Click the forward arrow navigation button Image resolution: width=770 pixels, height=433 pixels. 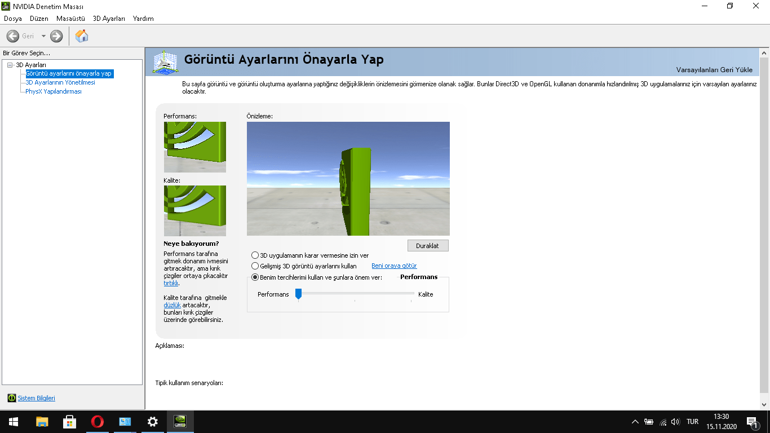pyautogui.click(x=56, y=36)
